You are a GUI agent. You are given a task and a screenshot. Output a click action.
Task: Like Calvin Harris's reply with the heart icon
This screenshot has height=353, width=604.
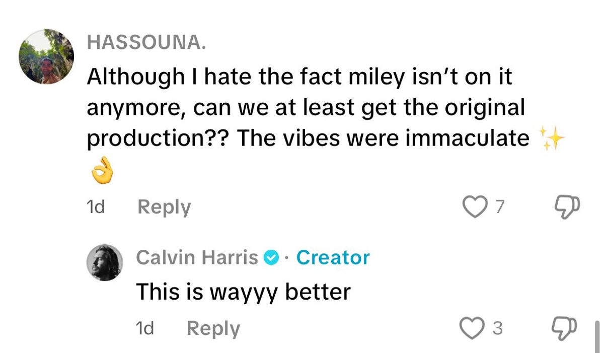(x=471, y=327)
